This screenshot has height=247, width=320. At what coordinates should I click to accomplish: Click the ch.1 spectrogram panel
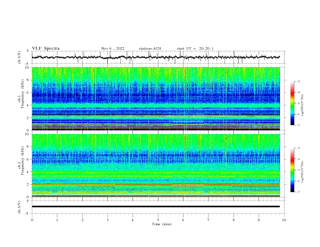(x=156, y=98)
